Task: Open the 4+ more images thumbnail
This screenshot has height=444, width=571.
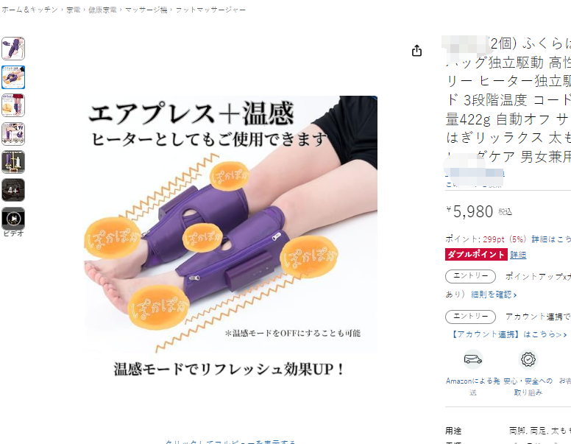Action: (13, 190)
